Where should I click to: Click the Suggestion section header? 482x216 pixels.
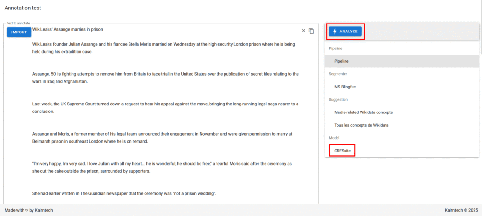coord(338,100)
